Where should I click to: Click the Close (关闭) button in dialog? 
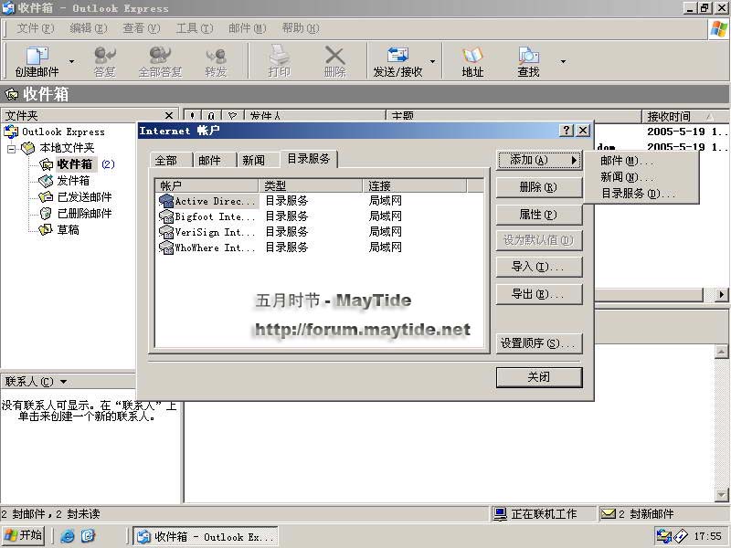538,376
